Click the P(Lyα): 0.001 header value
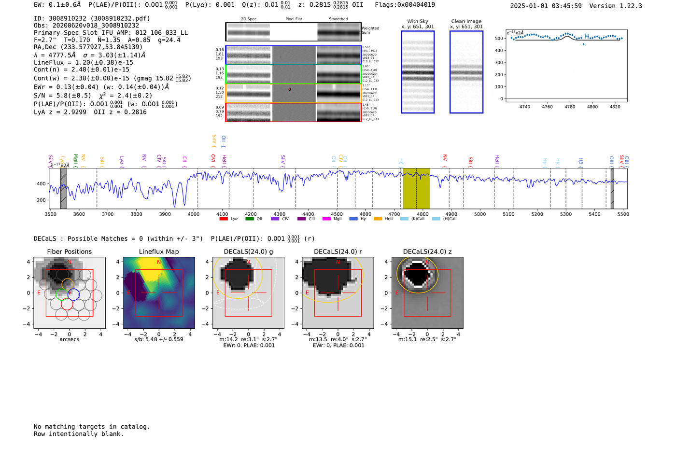The width and height of the screenshot is (676, 460). pos(210,5)
